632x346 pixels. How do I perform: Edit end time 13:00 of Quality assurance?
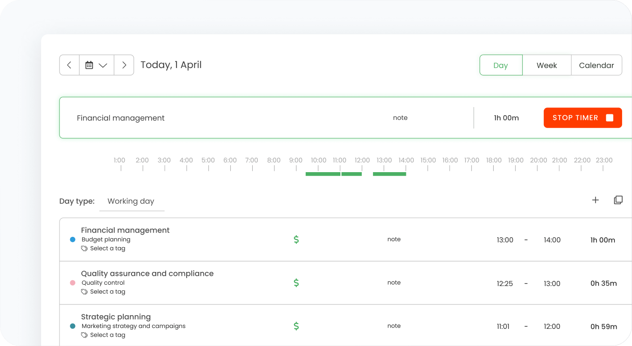click(552, 283)
